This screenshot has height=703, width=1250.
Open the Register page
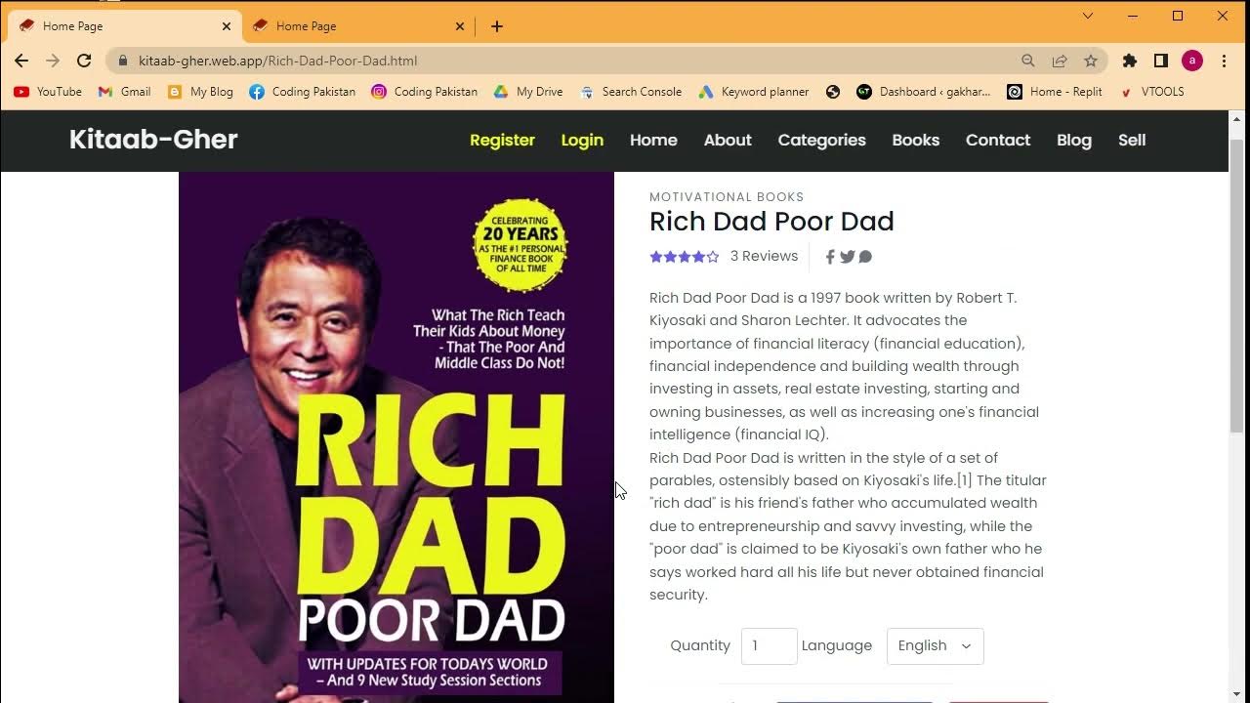502,141
